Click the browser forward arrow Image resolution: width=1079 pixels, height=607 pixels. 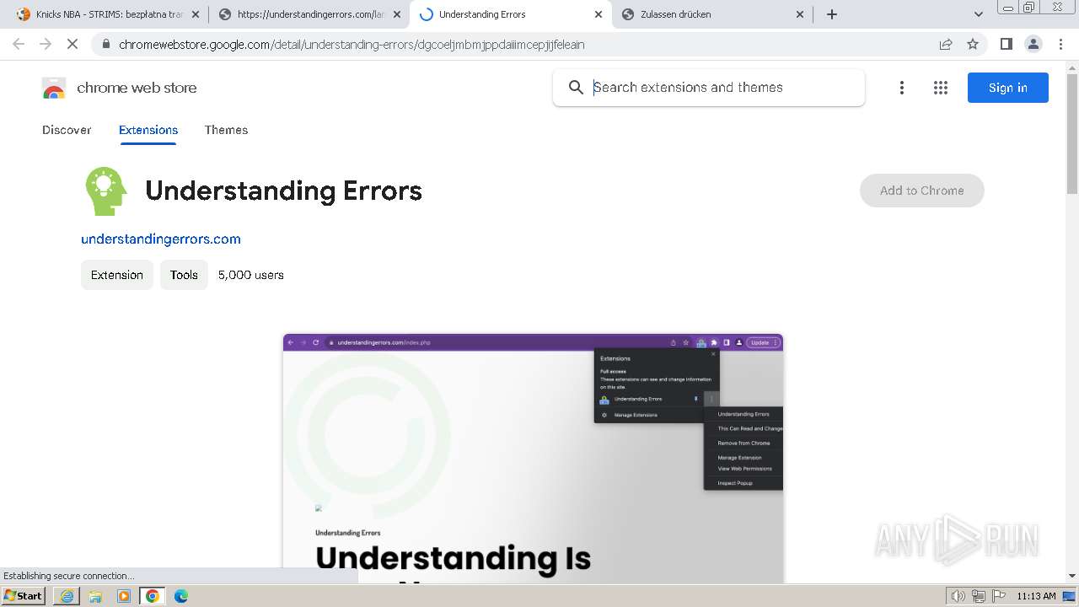pos(46,44)
